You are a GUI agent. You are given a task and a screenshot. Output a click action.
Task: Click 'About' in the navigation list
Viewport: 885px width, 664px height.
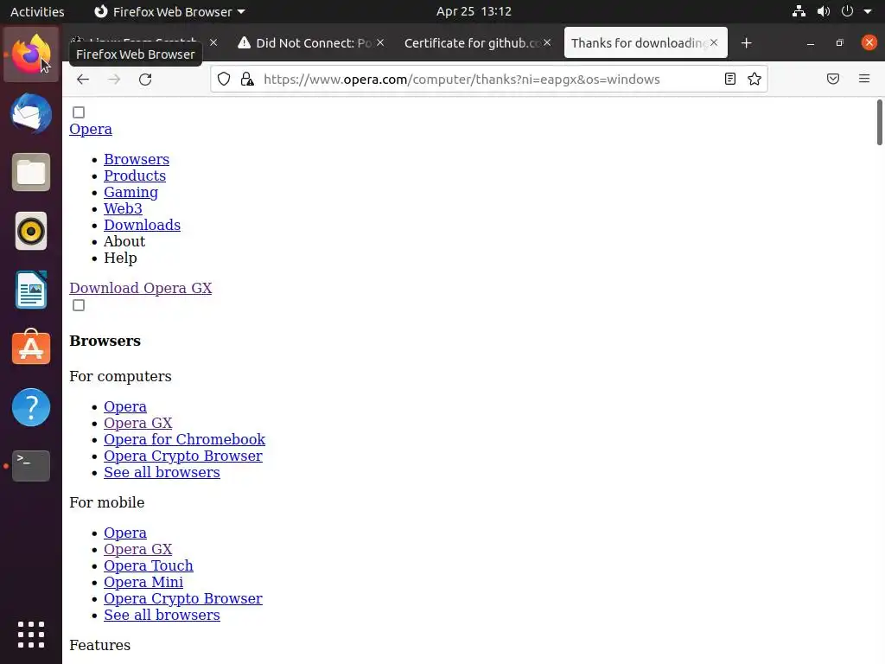[124, 241]
